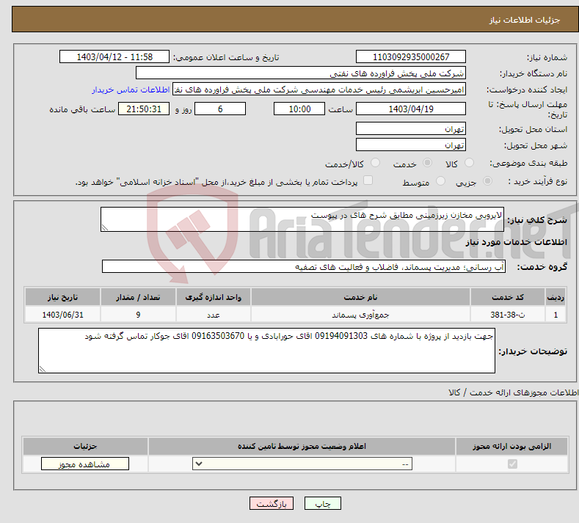Viewport: 579px width, 523px height.
Task: Click the ردیف column header
Action: pyautogui.click(x=556, y=297)
